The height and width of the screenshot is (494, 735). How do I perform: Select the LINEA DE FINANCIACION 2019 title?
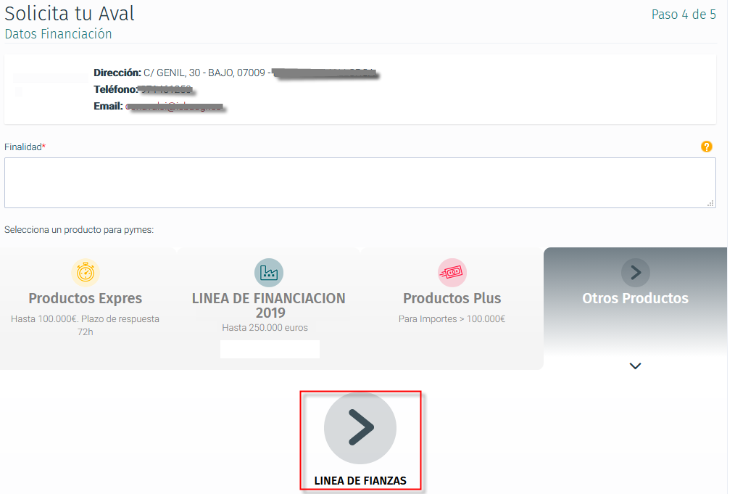click(269, 305)
